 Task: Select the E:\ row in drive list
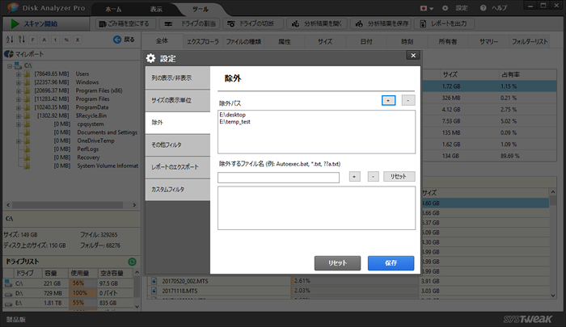click(68, 303)
